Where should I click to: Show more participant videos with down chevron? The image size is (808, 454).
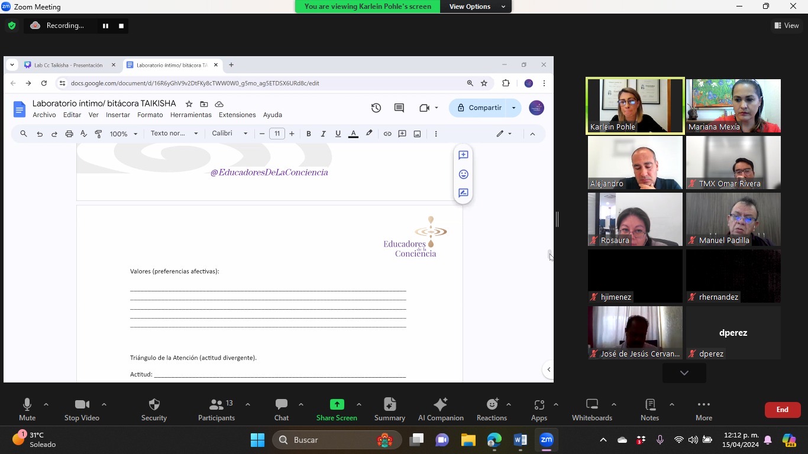684,373
